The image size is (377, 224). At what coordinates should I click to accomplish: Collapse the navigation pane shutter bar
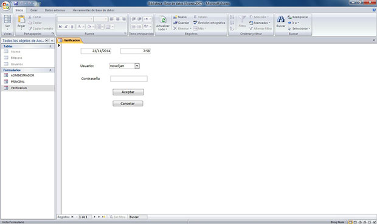[52, 41]
